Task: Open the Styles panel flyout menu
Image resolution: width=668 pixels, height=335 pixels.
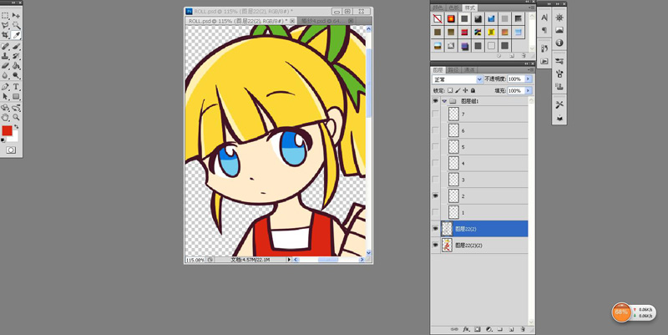Action: point(531,8)
